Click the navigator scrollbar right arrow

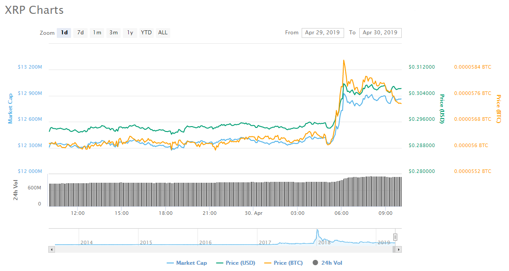(399, 250)
